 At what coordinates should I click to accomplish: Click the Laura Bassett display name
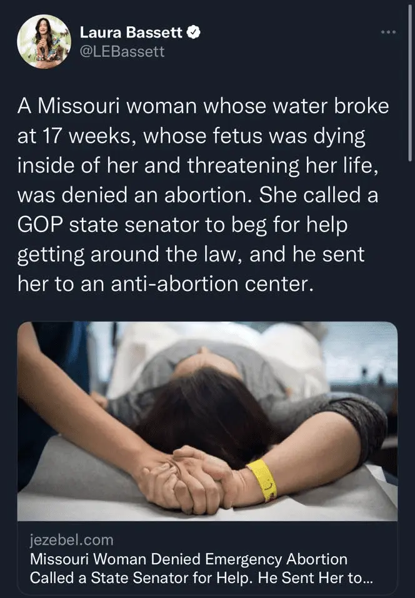(x=131, y=33)
